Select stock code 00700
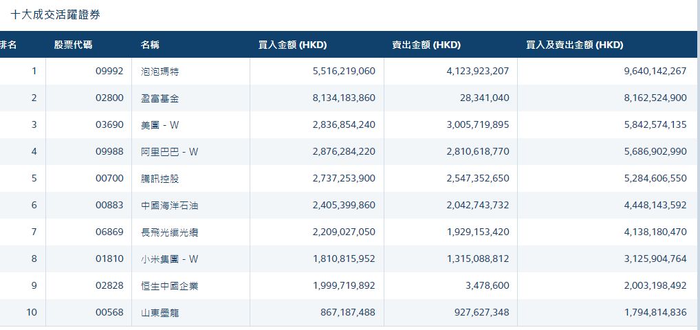The height and width of the screenshot is (330, 700). (x=109, y=179)
